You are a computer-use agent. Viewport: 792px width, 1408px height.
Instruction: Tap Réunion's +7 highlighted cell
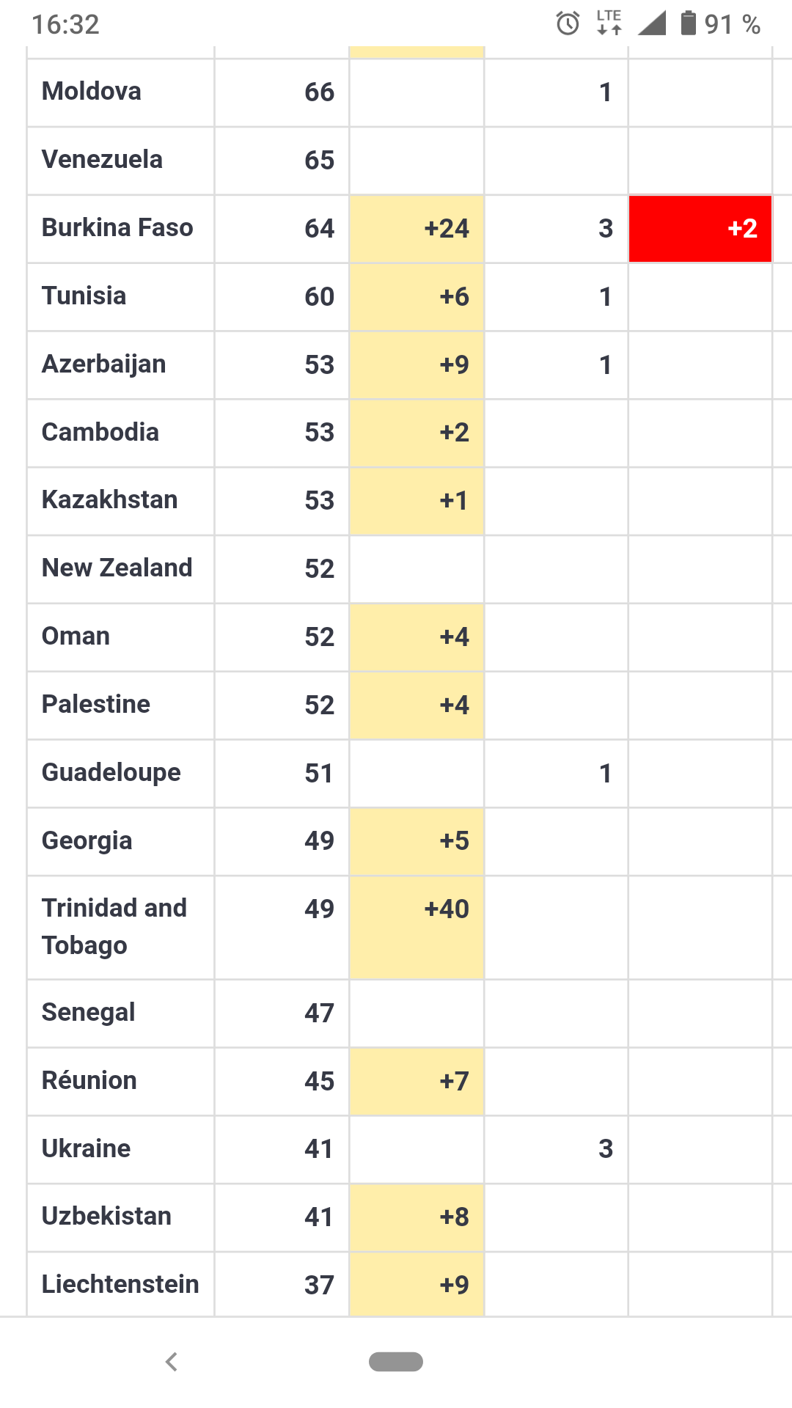[417, 1081]
